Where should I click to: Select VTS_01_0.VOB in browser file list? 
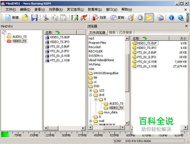click(144, 62)
